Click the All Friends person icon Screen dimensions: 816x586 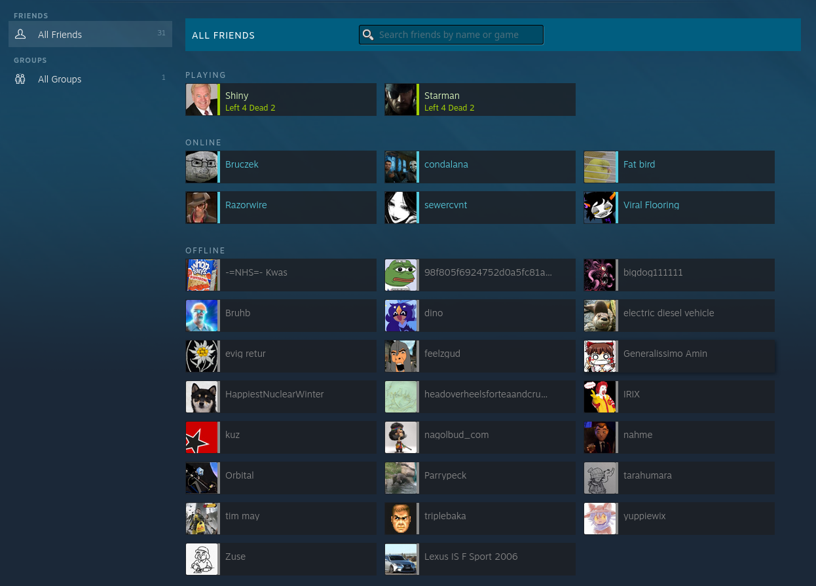20,34
